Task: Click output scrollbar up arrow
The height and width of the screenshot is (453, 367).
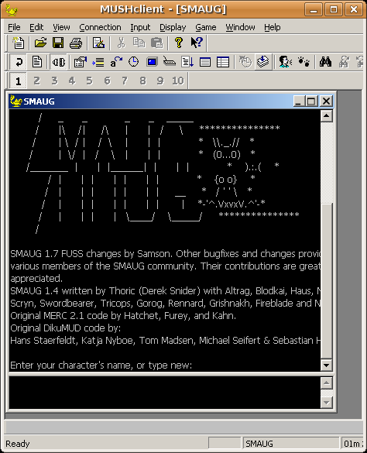Action: coord(327,116)
